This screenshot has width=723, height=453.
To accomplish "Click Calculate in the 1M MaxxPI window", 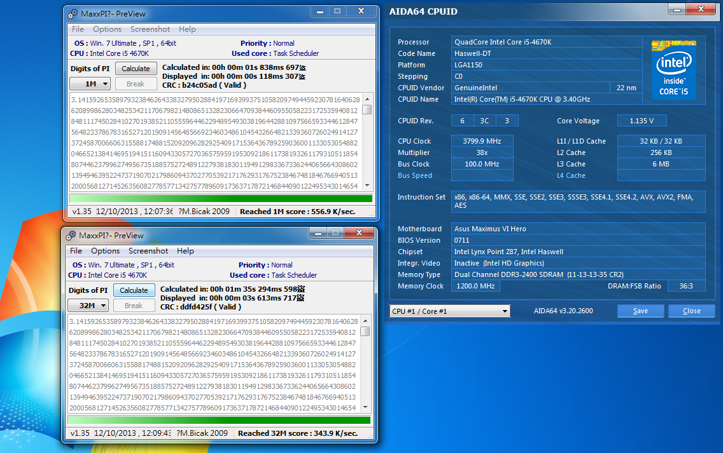I will (x=136, y=69).
